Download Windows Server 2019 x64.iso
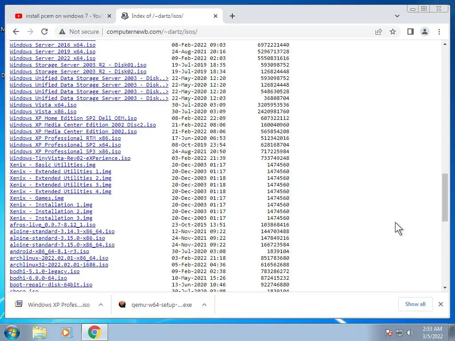Image resolution: width=455 pixels, height=341 pixels. [52, 52]
